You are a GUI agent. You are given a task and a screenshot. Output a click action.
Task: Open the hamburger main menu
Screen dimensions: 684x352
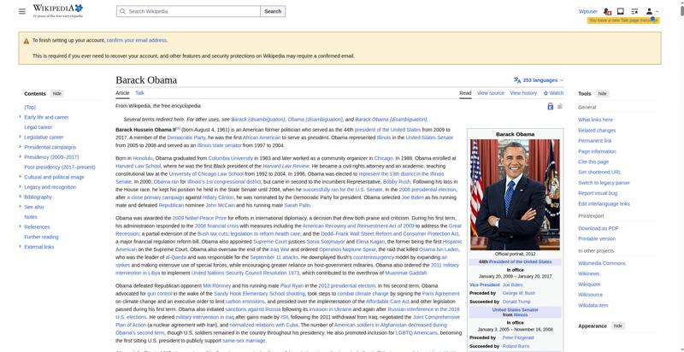pos(22,11)
